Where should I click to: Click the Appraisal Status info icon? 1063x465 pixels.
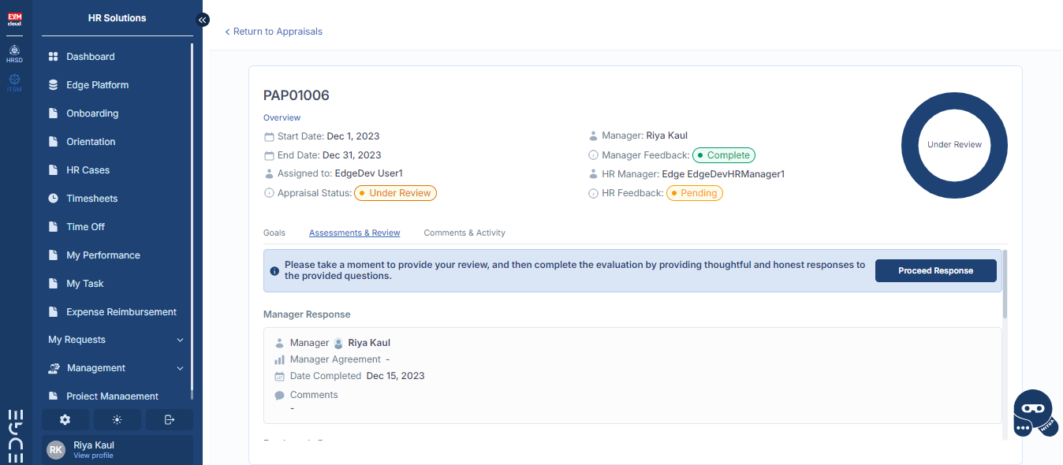(269, 193)
